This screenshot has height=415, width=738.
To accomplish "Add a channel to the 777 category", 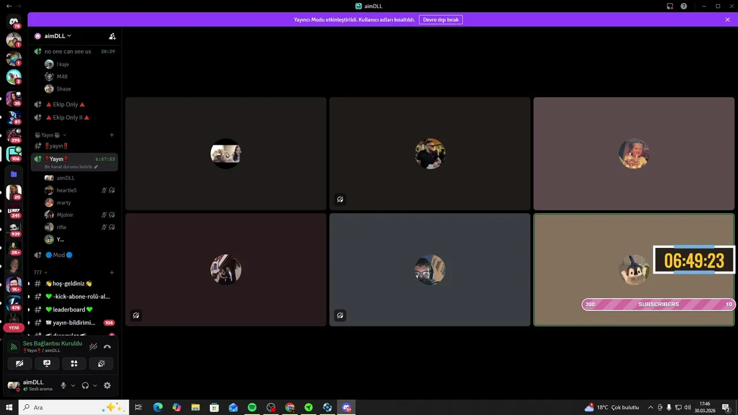I will coord(112,273).
